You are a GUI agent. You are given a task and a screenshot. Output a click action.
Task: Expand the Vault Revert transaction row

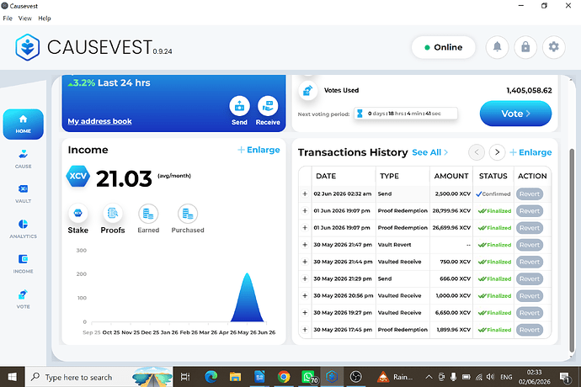[305, 245]
